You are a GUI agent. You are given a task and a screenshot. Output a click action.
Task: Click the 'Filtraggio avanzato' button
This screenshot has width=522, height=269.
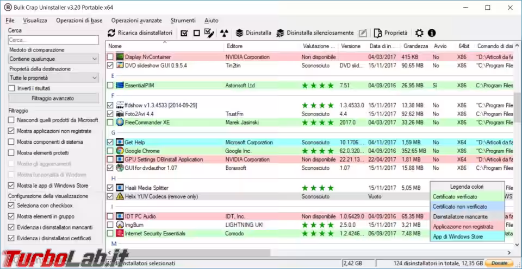(x=53, y=98)
